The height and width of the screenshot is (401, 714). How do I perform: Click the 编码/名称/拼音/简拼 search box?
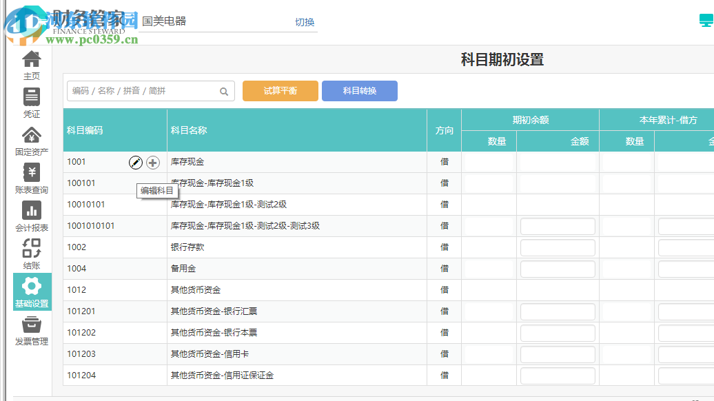[138, 90]
